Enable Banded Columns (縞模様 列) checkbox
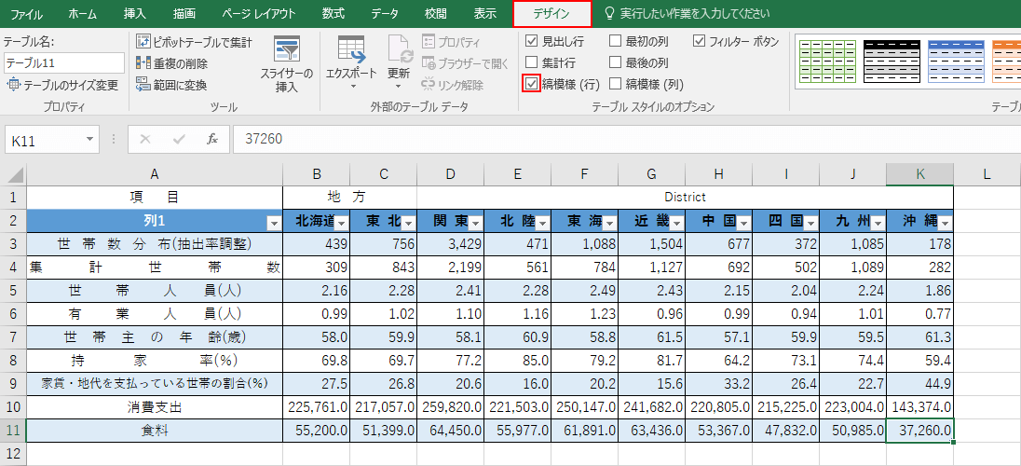 [x=616, y=84]
